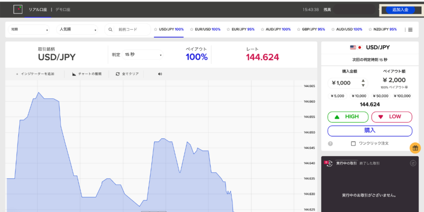Viewport: 424px width, 212px height.
Task: Expand the 短期 trade type dropdown
Action: 30,29
